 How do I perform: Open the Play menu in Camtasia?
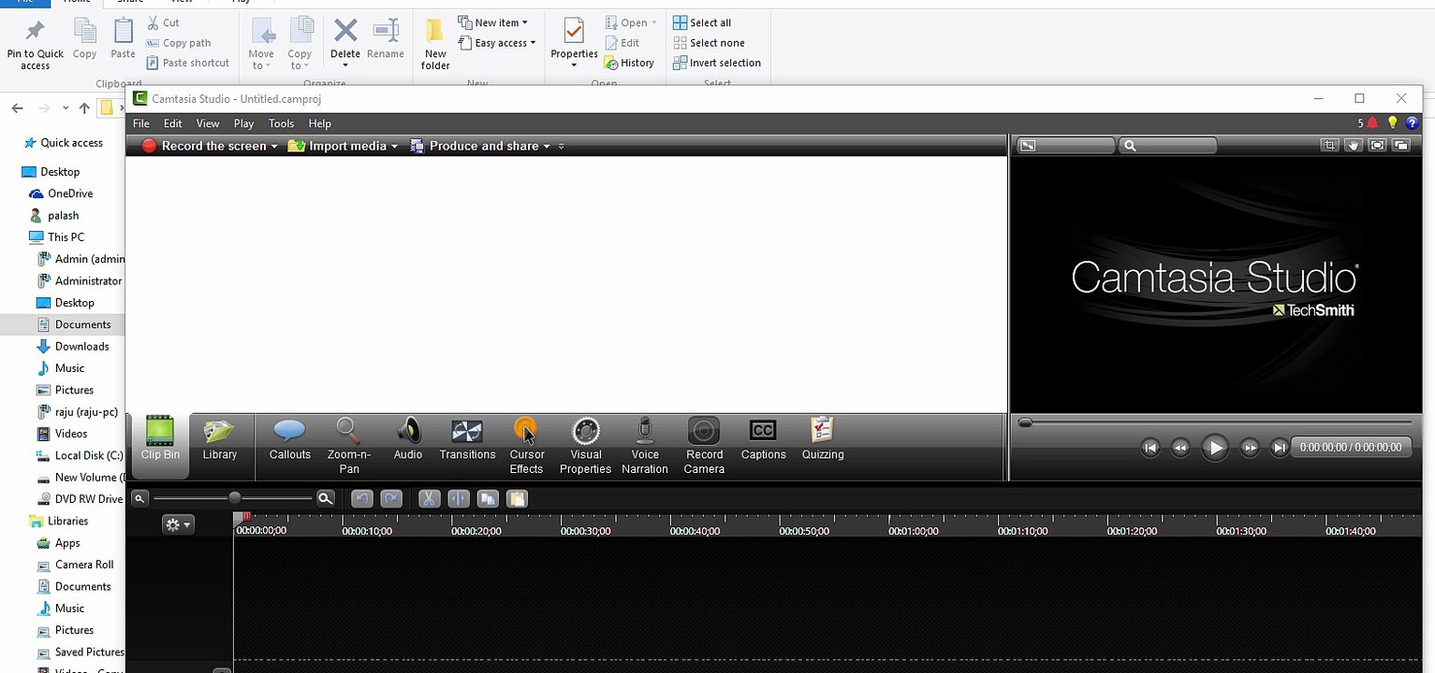point(243,123)
